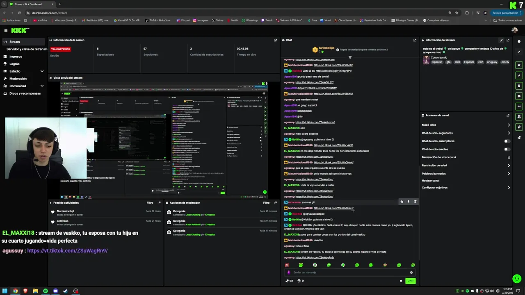
Task: Toggle channel actions widget in right rail
Action: [519, 117]
